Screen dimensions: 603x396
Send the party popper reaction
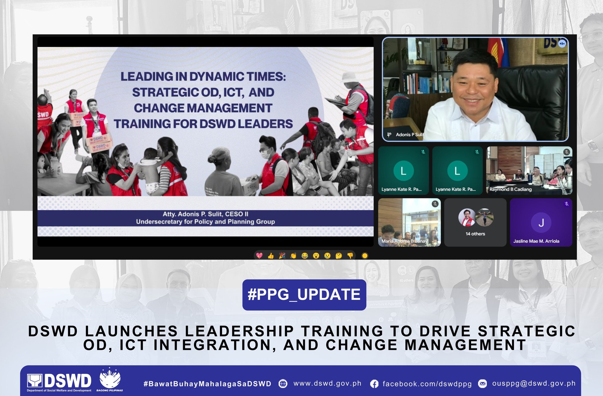282,256
